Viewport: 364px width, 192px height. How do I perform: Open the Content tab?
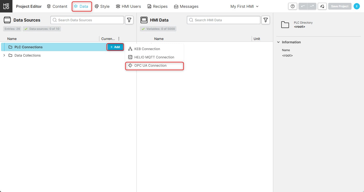(x=57, y=6)
